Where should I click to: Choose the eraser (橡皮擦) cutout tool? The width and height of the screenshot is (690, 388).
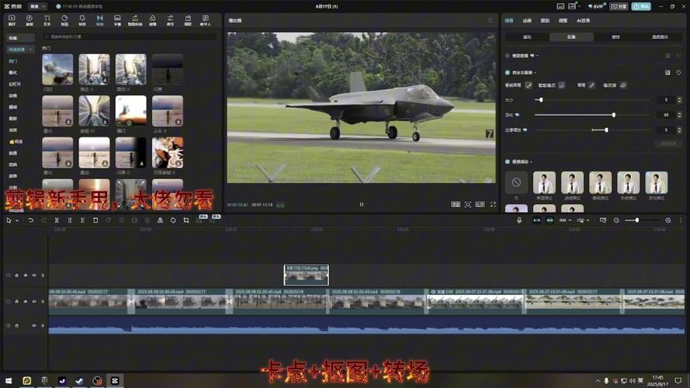coord(623,85)
